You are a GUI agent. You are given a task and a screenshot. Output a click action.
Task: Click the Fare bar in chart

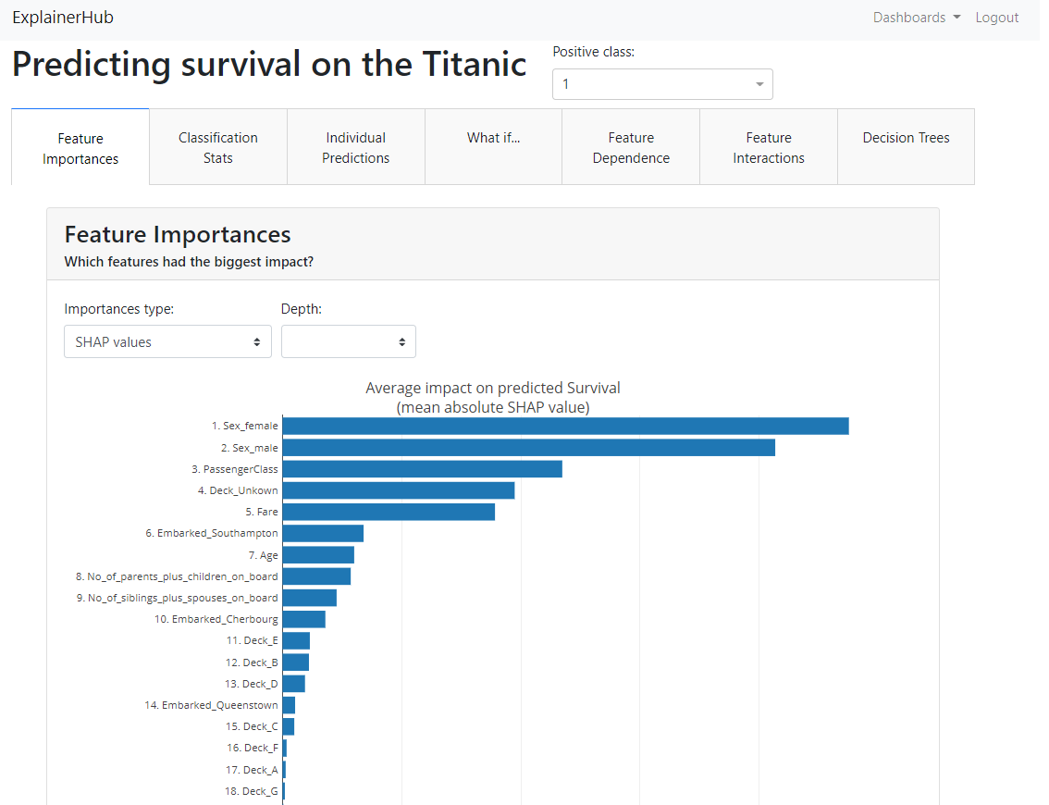point(389,512)
